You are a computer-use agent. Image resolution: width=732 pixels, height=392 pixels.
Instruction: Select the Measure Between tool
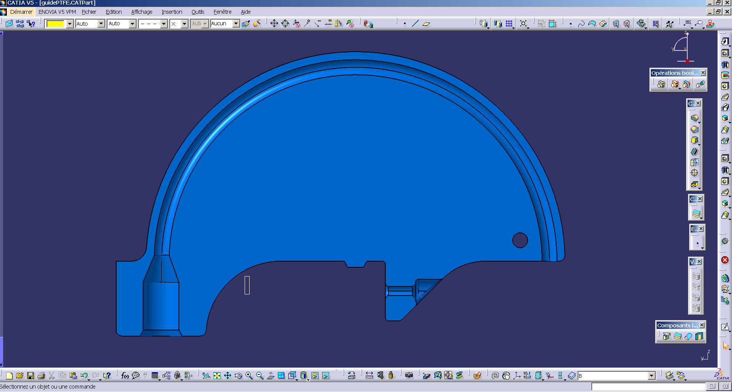coord(369,376)
